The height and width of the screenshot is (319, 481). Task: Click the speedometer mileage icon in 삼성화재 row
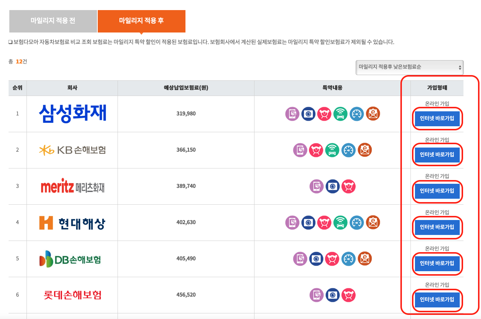click(357, 114)
